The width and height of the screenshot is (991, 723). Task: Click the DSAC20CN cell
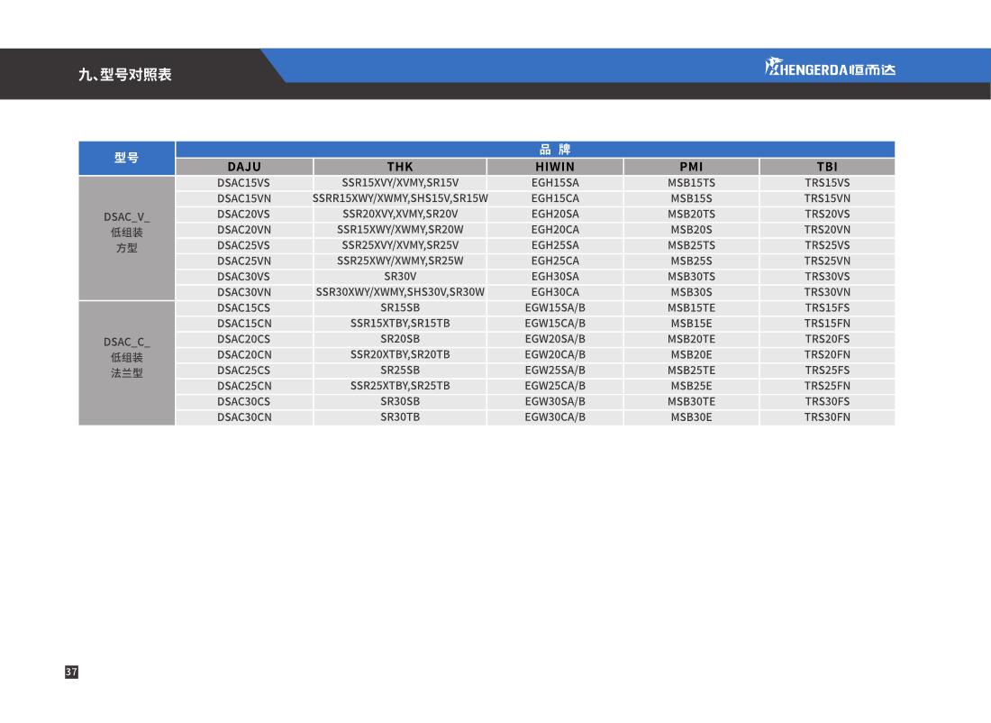pyautogui.click(x=244, y=355)
